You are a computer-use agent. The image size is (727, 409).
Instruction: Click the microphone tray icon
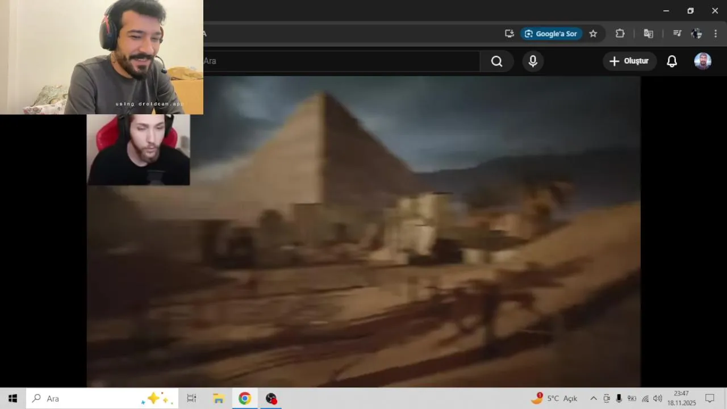click(619, 398)
